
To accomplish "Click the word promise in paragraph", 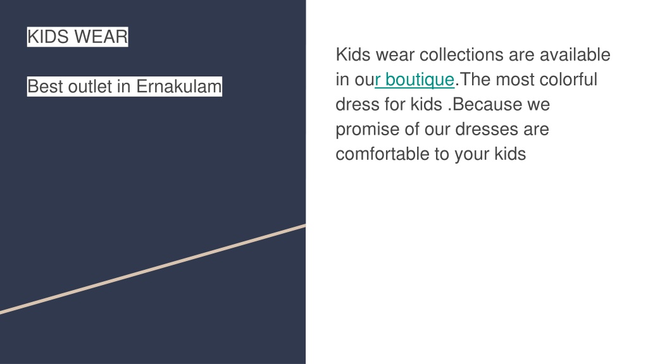I will 368,130.
